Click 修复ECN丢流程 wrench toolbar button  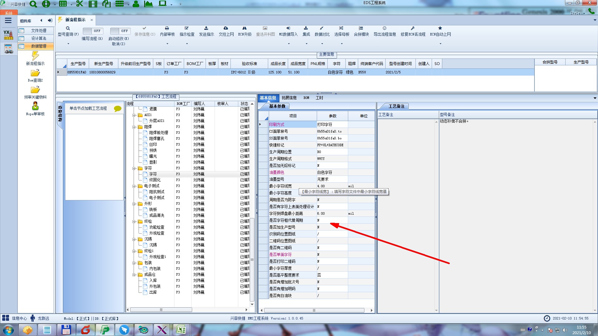[x=413, y=31]
